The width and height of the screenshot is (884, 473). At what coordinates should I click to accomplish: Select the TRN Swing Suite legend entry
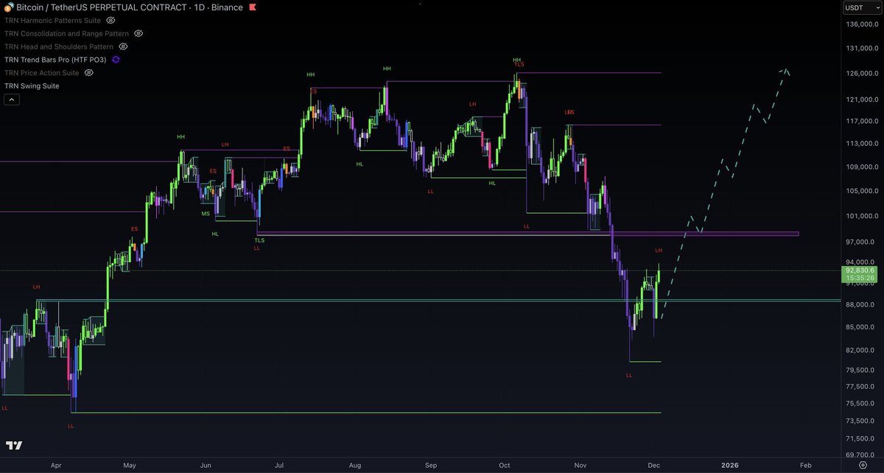[x=32, y=86]
